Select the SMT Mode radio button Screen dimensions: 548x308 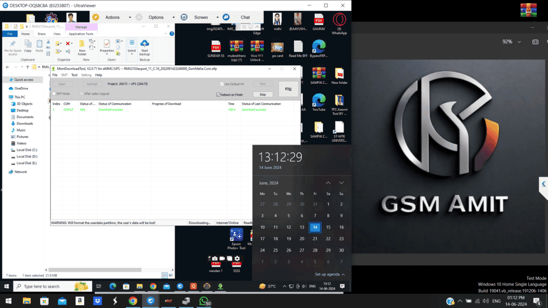click(54, 94)
